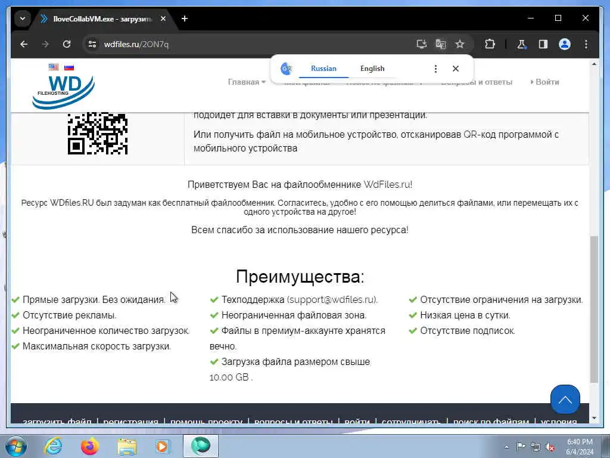The width and height of the screenshot is (610, 458).
Task: Click text Максимальная скорость загрузки.
Action: 97,346
